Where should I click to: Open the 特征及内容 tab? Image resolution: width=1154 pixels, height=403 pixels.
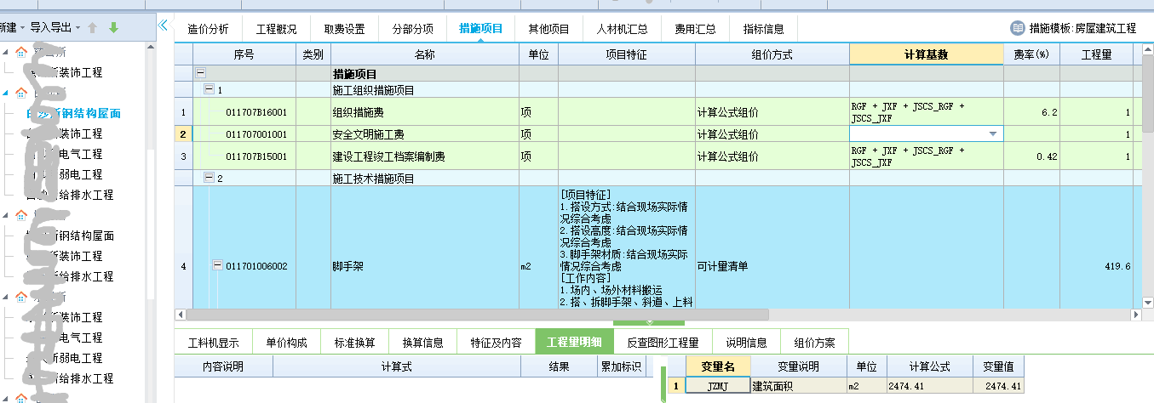[496, 343]
